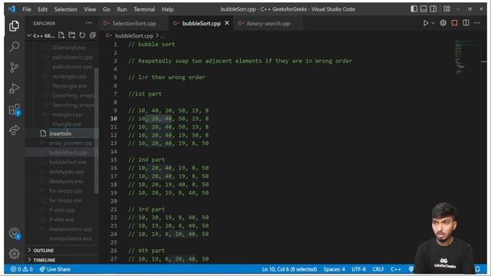Toggle primary side bar layout button
The height and width of the screenshot is (276, 491).
point(414,8)
